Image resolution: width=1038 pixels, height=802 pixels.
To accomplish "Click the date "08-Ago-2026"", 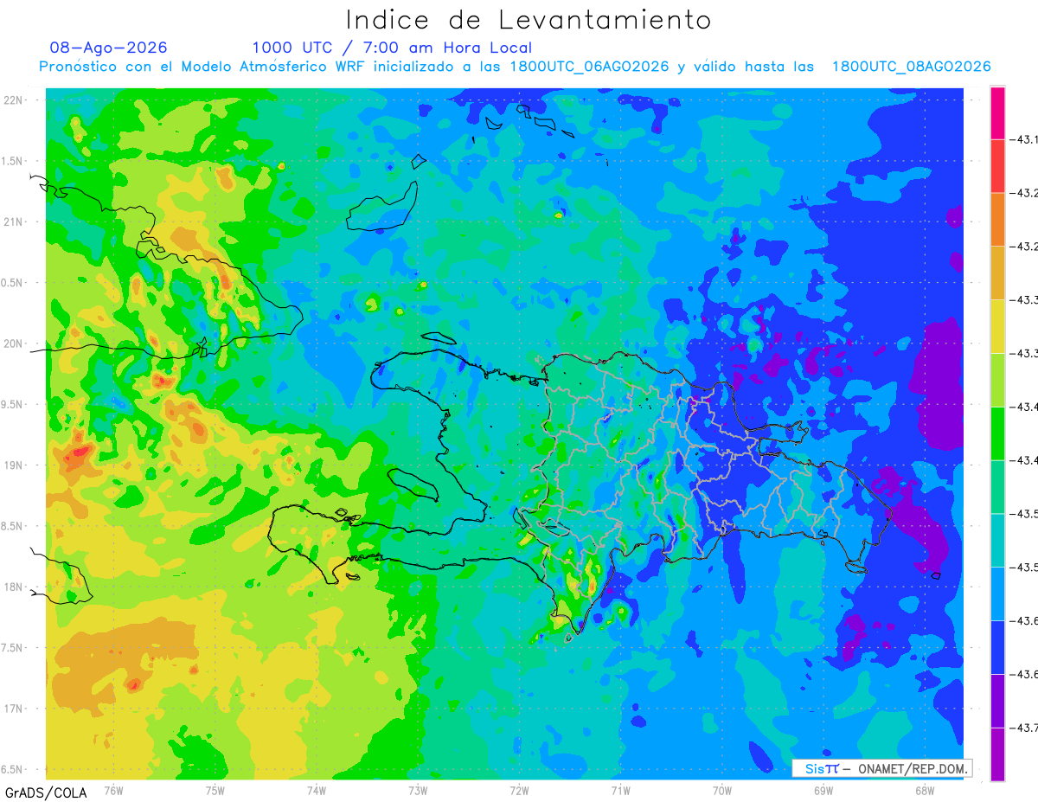I will (x=109, y=48).
